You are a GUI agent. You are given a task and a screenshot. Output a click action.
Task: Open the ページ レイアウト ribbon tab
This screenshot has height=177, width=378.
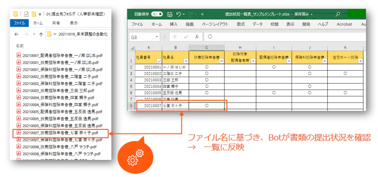[x=215, y=24]
